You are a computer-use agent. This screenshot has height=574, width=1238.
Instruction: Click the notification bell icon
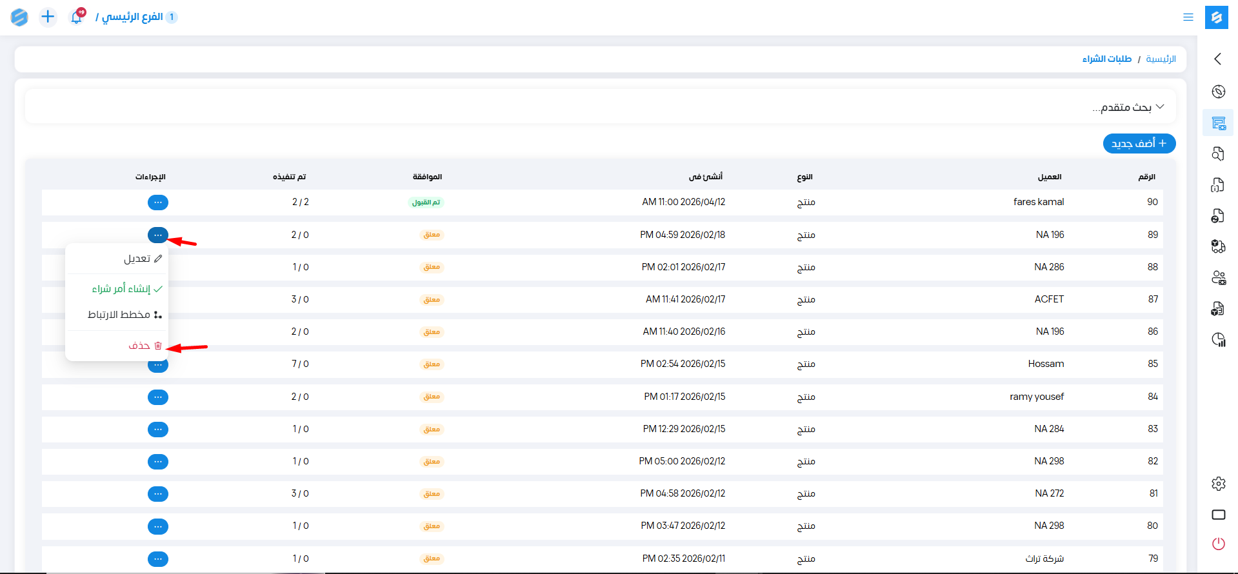pyautogui.click(x=76, y=17)
